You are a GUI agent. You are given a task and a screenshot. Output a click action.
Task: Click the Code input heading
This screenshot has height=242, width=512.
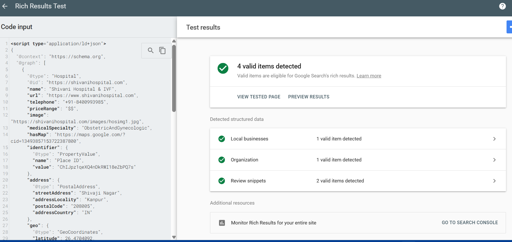click(x=16, y=27)
